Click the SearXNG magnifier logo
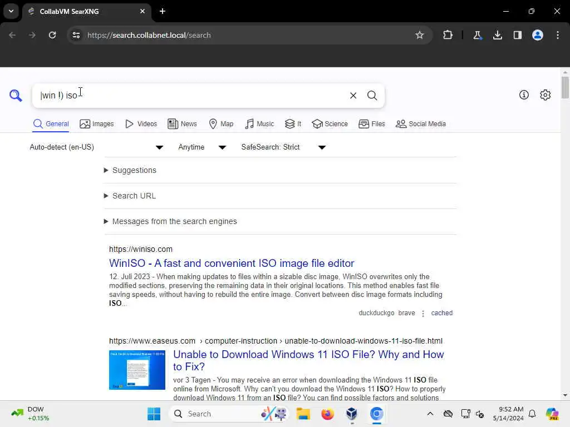Viewport: 570px width, 427px height. pyautogui.click(x=15, y=96)
